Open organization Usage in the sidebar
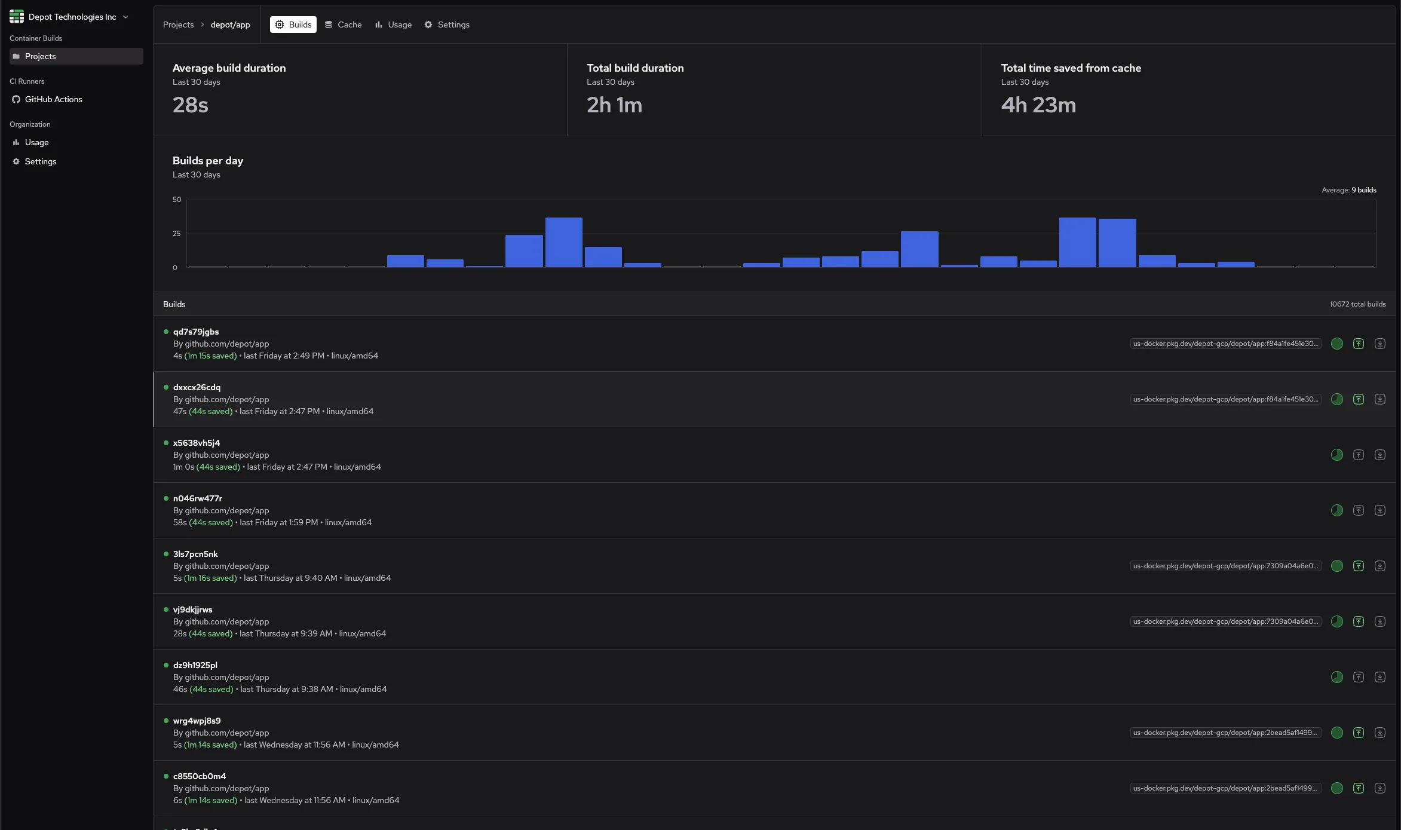 [36, 142]
